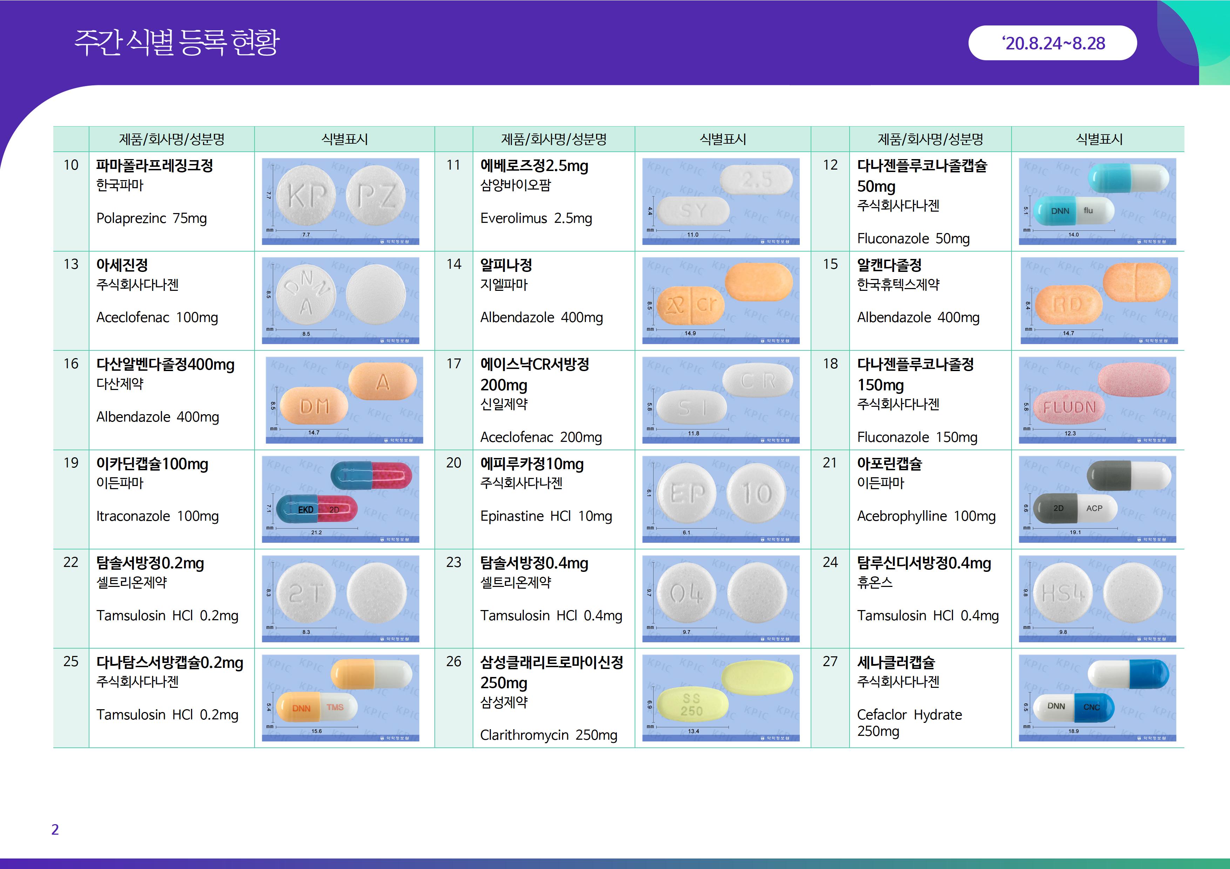This screenshot has width=1230, height=869.
Task: Click the DM orange tablet image
Action: click(x=344, y=400)
